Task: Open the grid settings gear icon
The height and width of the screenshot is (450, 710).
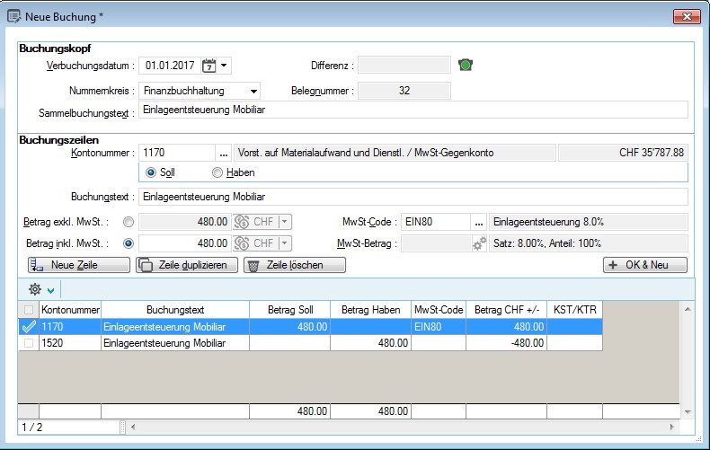Action: coord(35,289)
